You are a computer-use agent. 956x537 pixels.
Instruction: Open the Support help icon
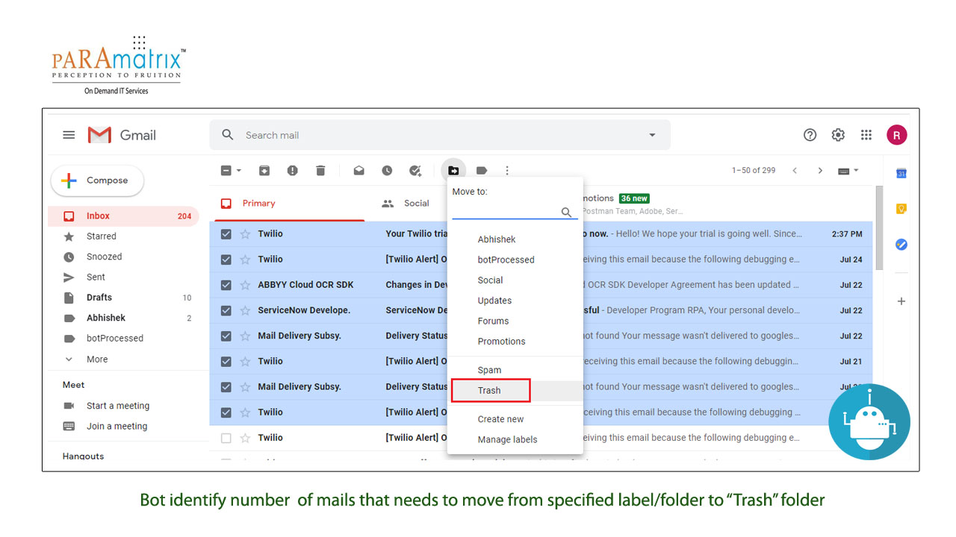click(810, 135)
